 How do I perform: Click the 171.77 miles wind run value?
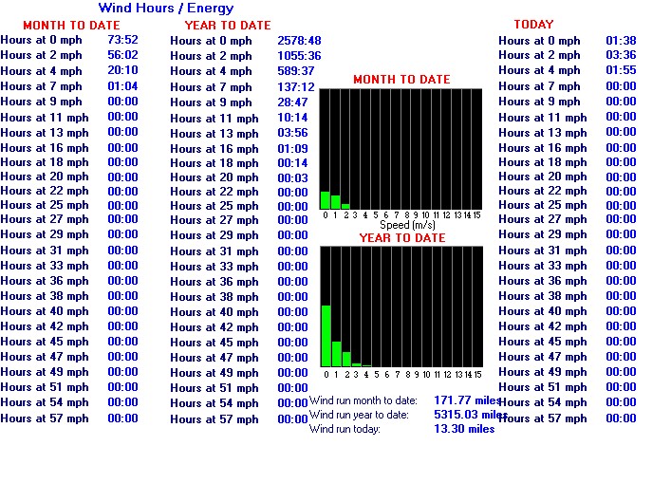467,400
